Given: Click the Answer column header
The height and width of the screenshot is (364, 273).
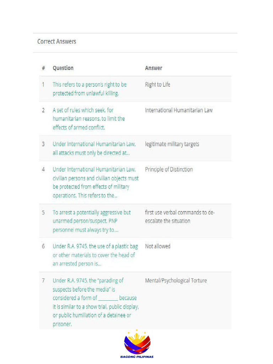Looking at the screenshot, I should (154, 68).
